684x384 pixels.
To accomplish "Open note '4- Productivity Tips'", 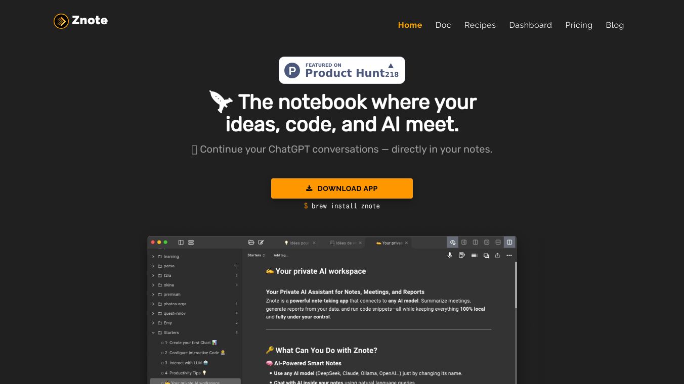I will (184, 373).
